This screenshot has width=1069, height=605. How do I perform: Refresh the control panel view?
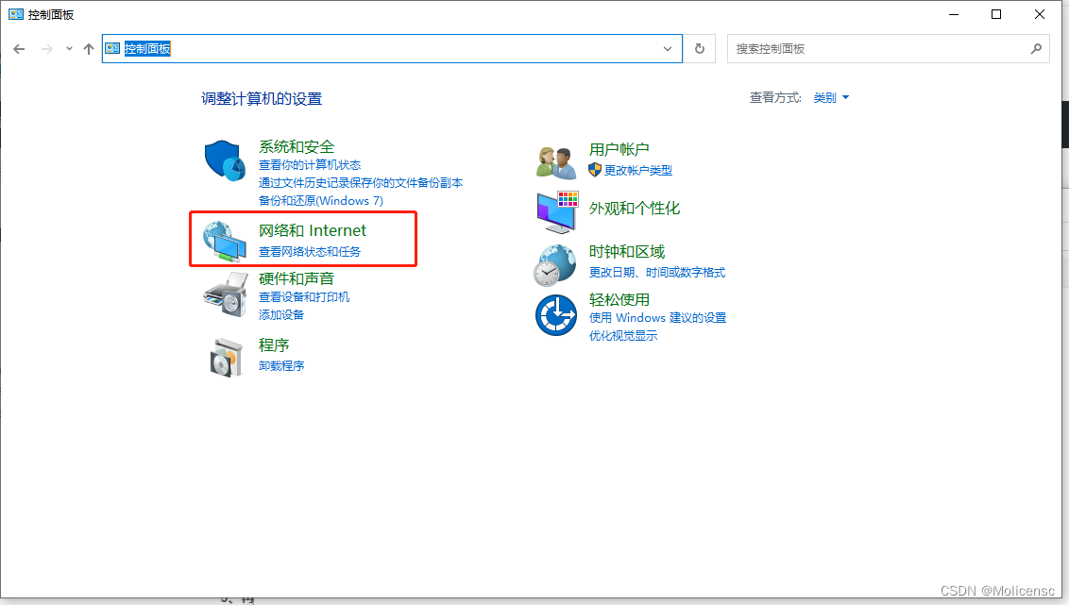pos(700,49)
